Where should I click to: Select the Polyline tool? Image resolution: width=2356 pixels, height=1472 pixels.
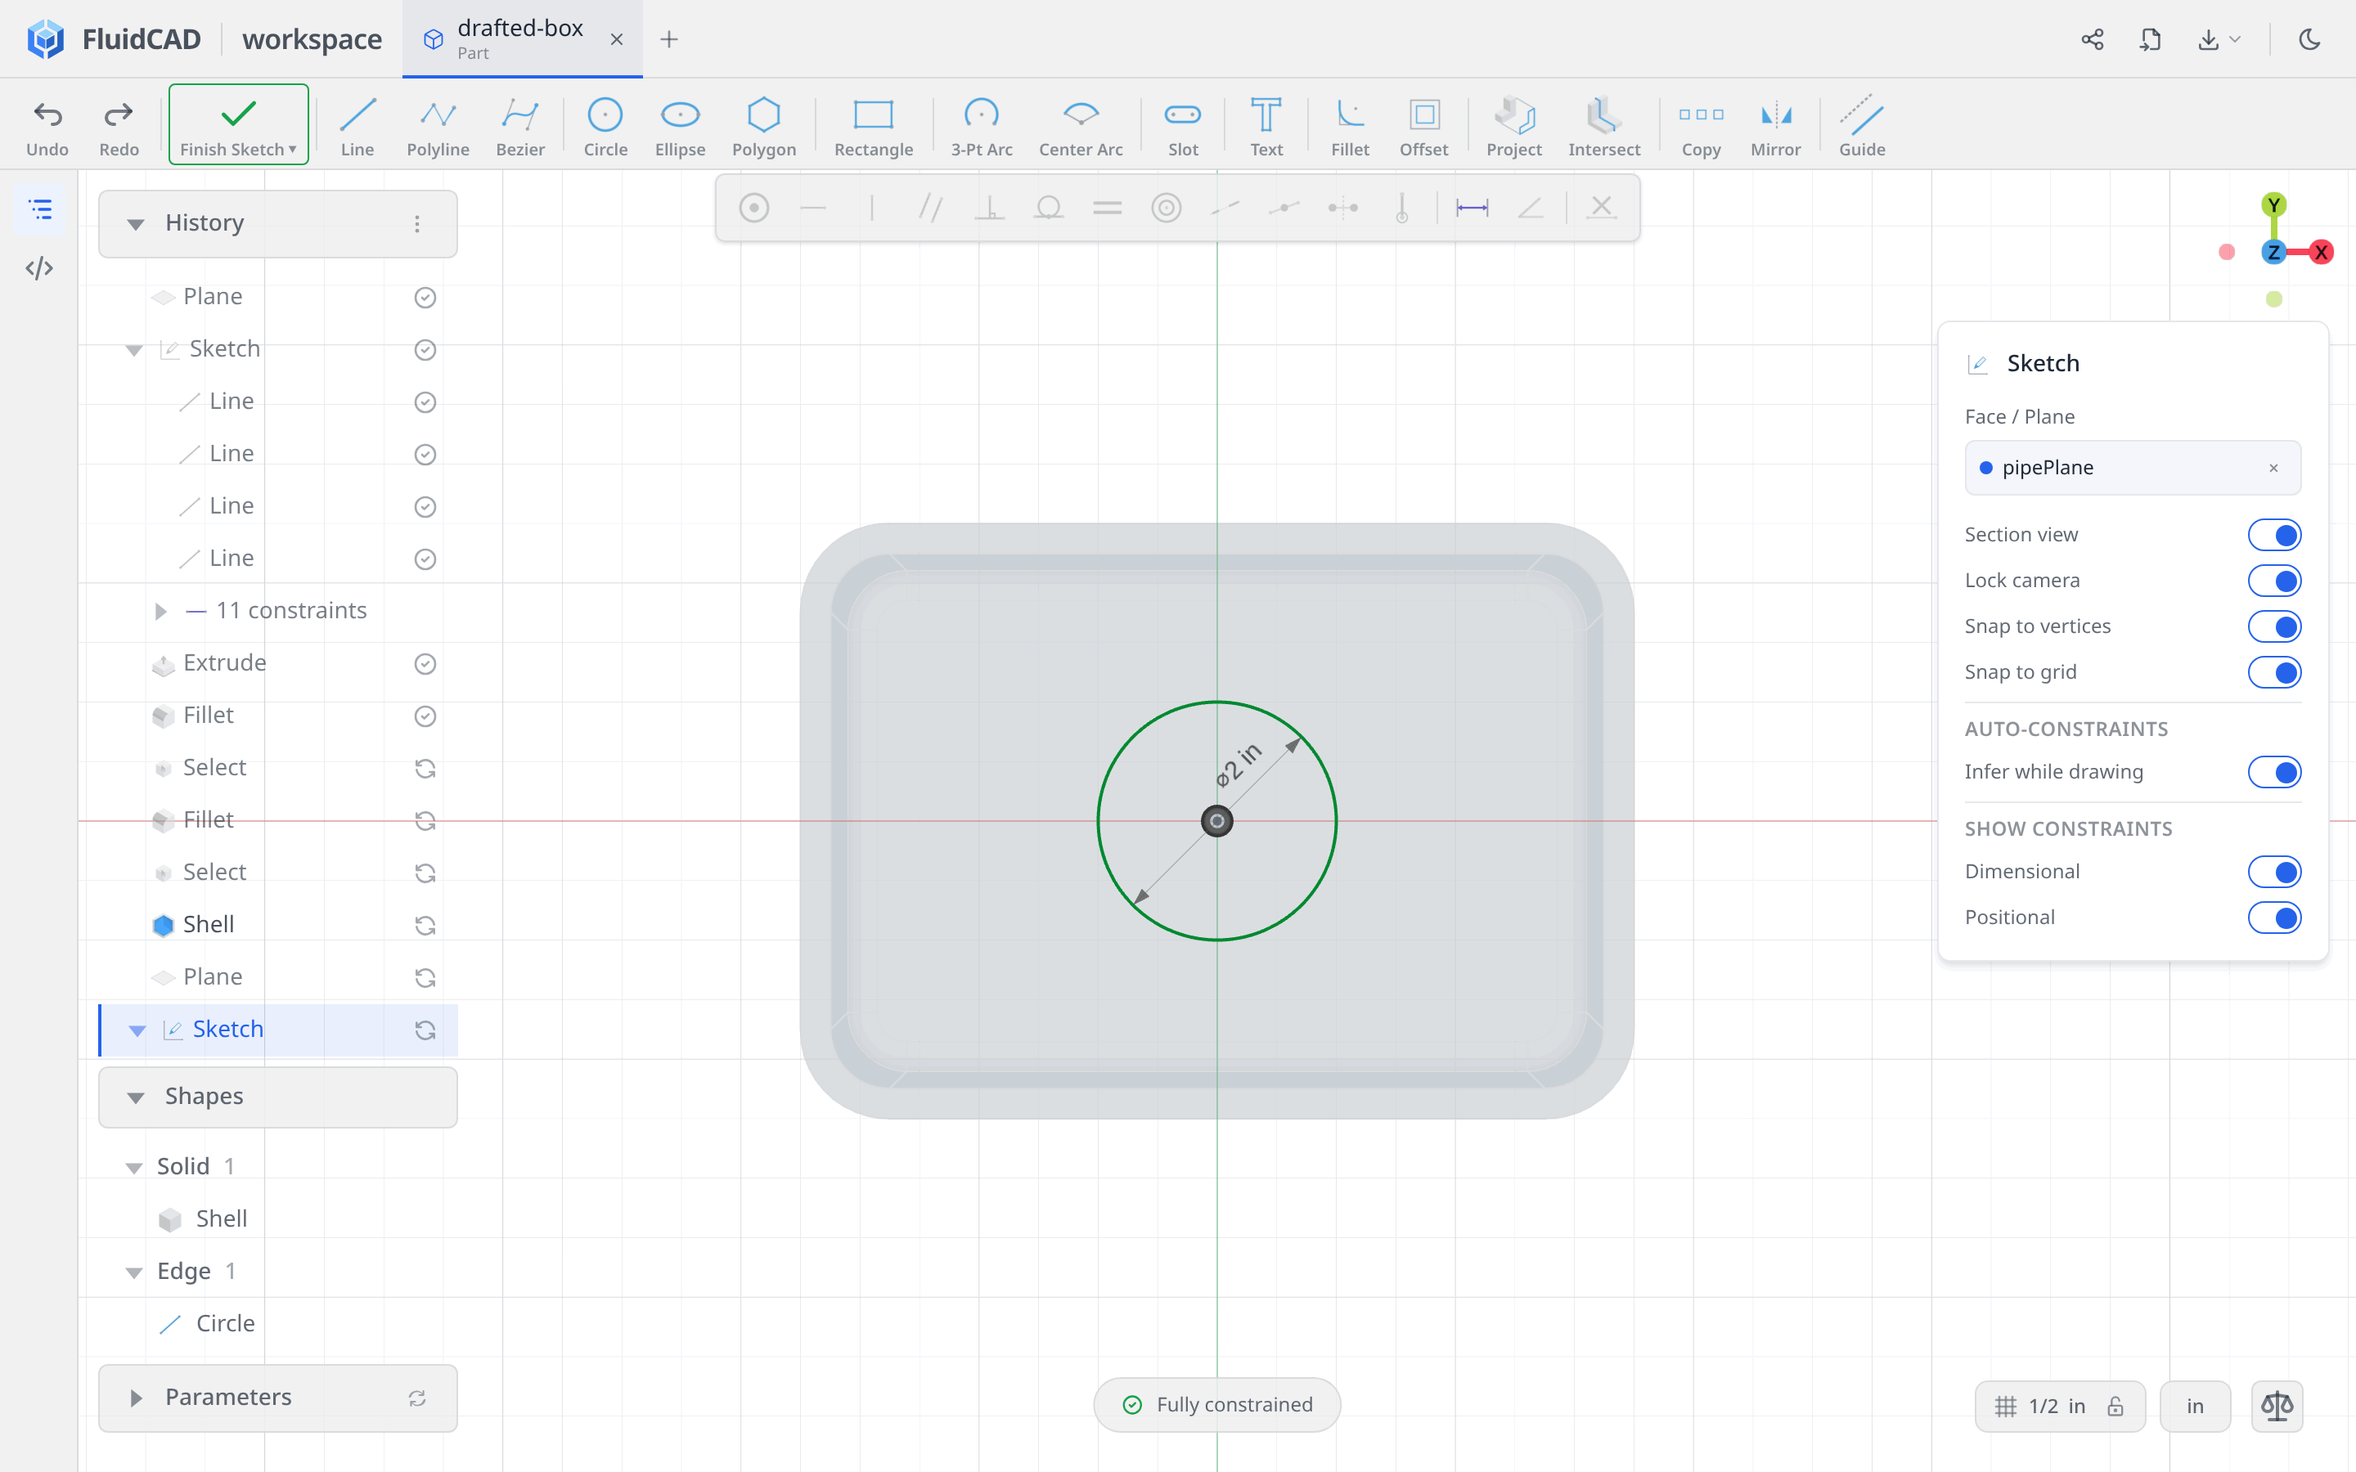click(438, 127)
